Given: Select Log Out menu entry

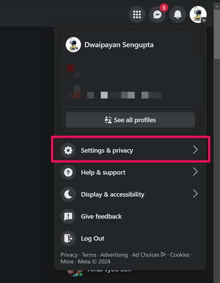Looking at the screenshot, I should 131,238.
